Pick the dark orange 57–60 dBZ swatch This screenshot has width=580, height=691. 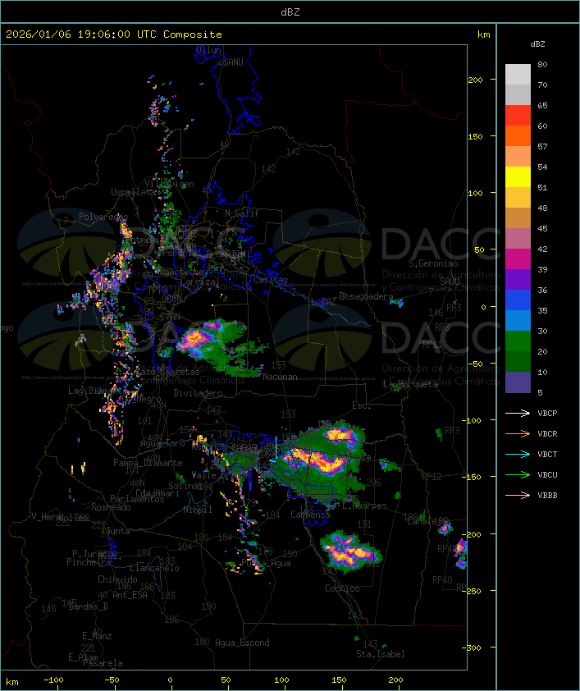click(x=518, y=135)
